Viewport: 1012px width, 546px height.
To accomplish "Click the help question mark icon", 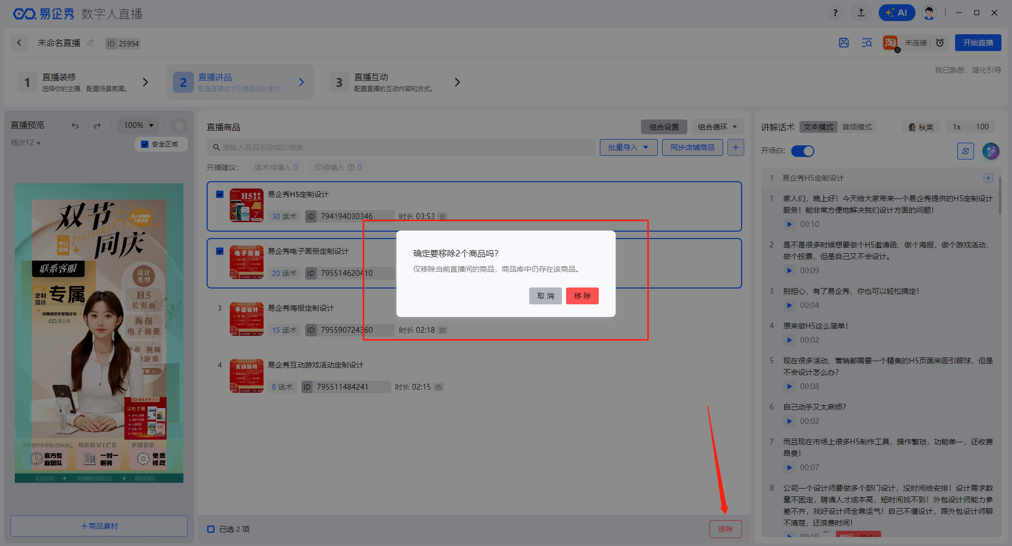I will 835,13.
